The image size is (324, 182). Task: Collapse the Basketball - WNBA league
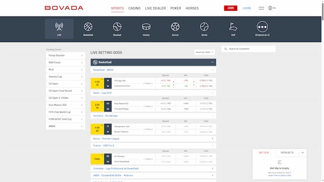pyautogui.click(x=212, y=70)
